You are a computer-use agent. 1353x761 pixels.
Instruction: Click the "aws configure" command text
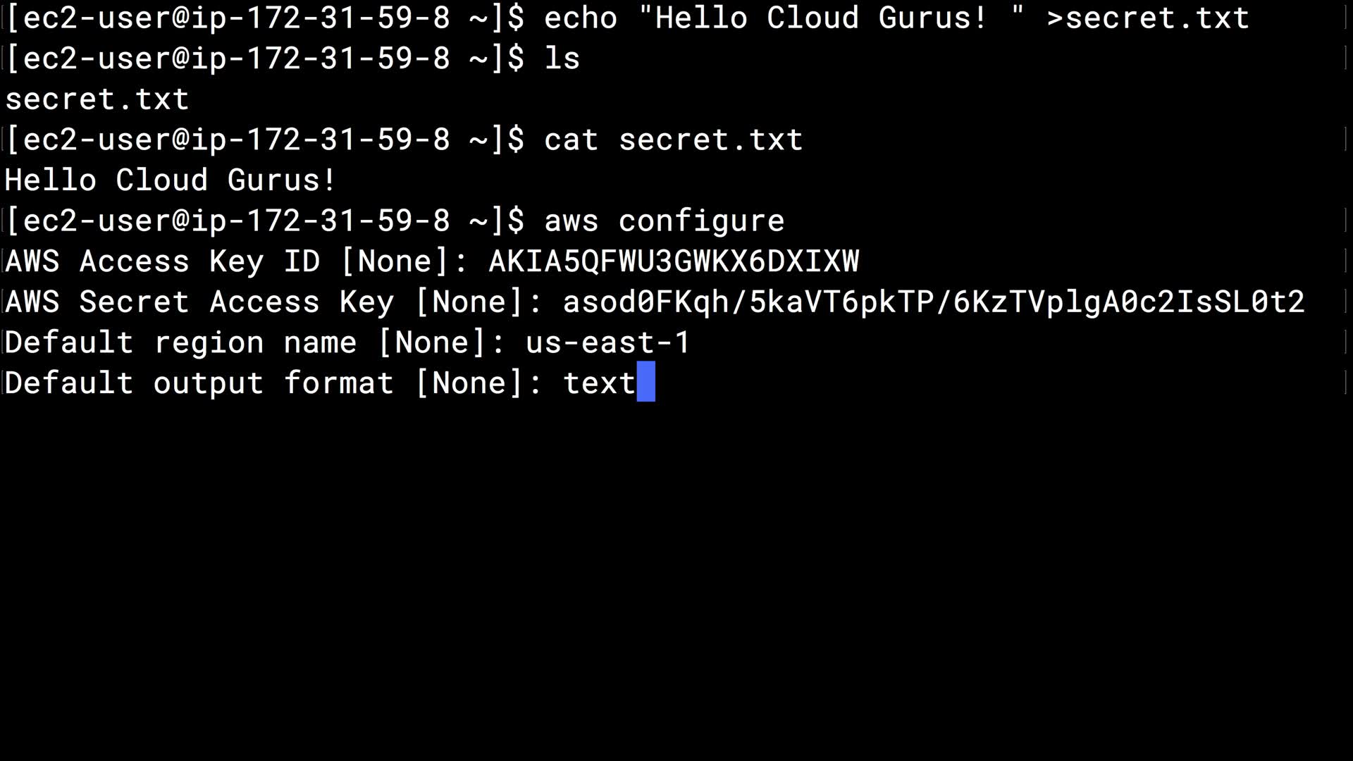coord(664,221)
